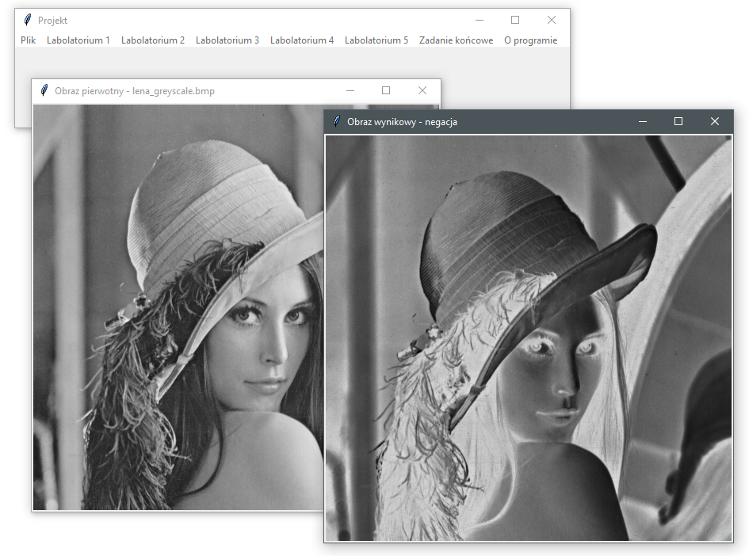Open the Plik menu
The height and width of the screenshot is (556, 749).
[x=29, y=40]
